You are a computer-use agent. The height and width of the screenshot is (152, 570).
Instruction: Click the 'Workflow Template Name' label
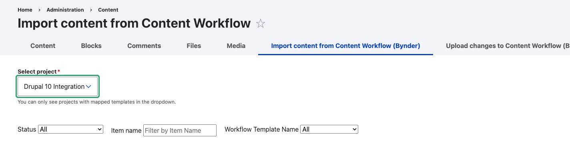tap(261, 129)
